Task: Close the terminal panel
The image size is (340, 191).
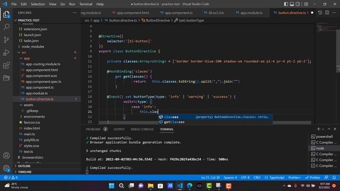Action: (335, 129)
